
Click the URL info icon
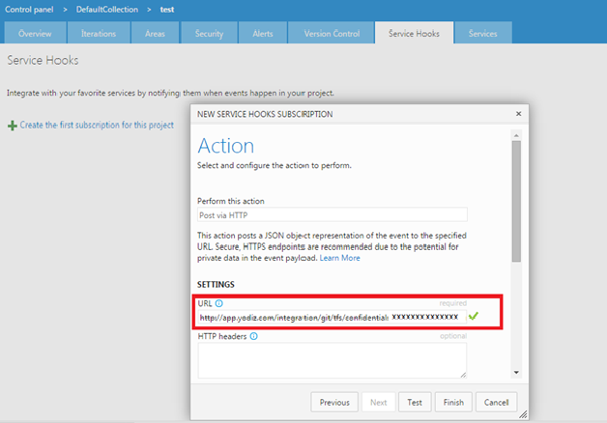pyautogui.click(x=219, y=302)
